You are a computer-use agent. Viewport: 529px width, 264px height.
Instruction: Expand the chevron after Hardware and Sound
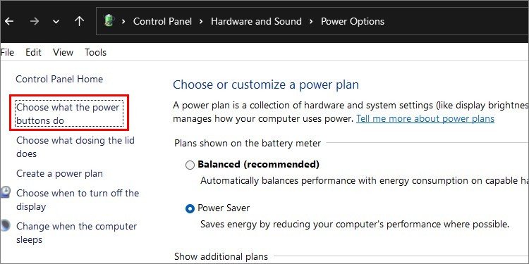(311, 22)
